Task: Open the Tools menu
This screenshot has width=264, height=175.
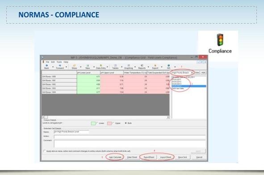Action: point(59,62)
